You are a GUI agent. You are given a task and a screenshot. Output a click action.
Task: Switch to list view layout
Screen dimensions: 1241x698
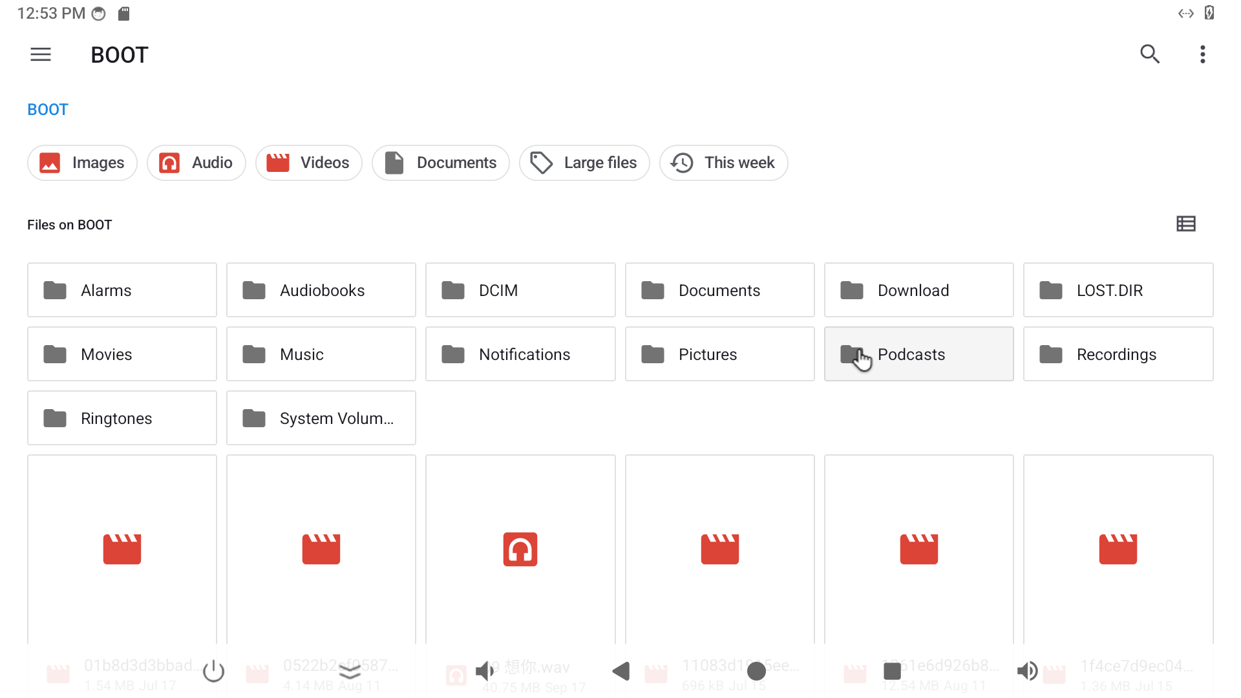pyautogui.click(x=1185, y=224)
